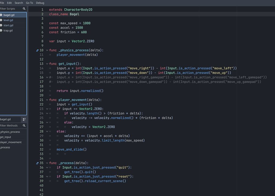Click the search icon in Filter Methods bar

coord(24,126)
